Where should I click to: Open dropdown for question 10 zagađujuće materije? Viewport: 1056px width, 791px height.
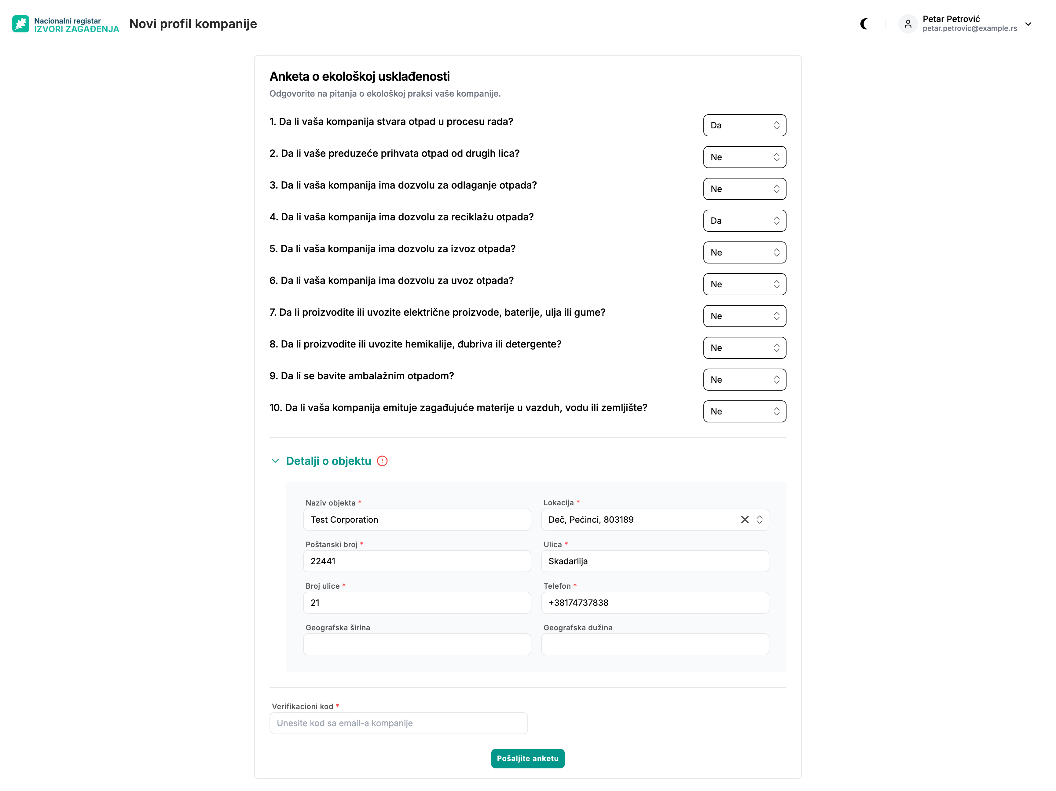tap(744, 411)
